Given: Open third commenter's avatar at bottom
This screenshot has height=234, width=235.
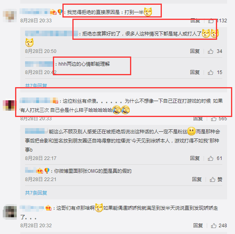Looking at the screenshot, I should coord(10,212).
